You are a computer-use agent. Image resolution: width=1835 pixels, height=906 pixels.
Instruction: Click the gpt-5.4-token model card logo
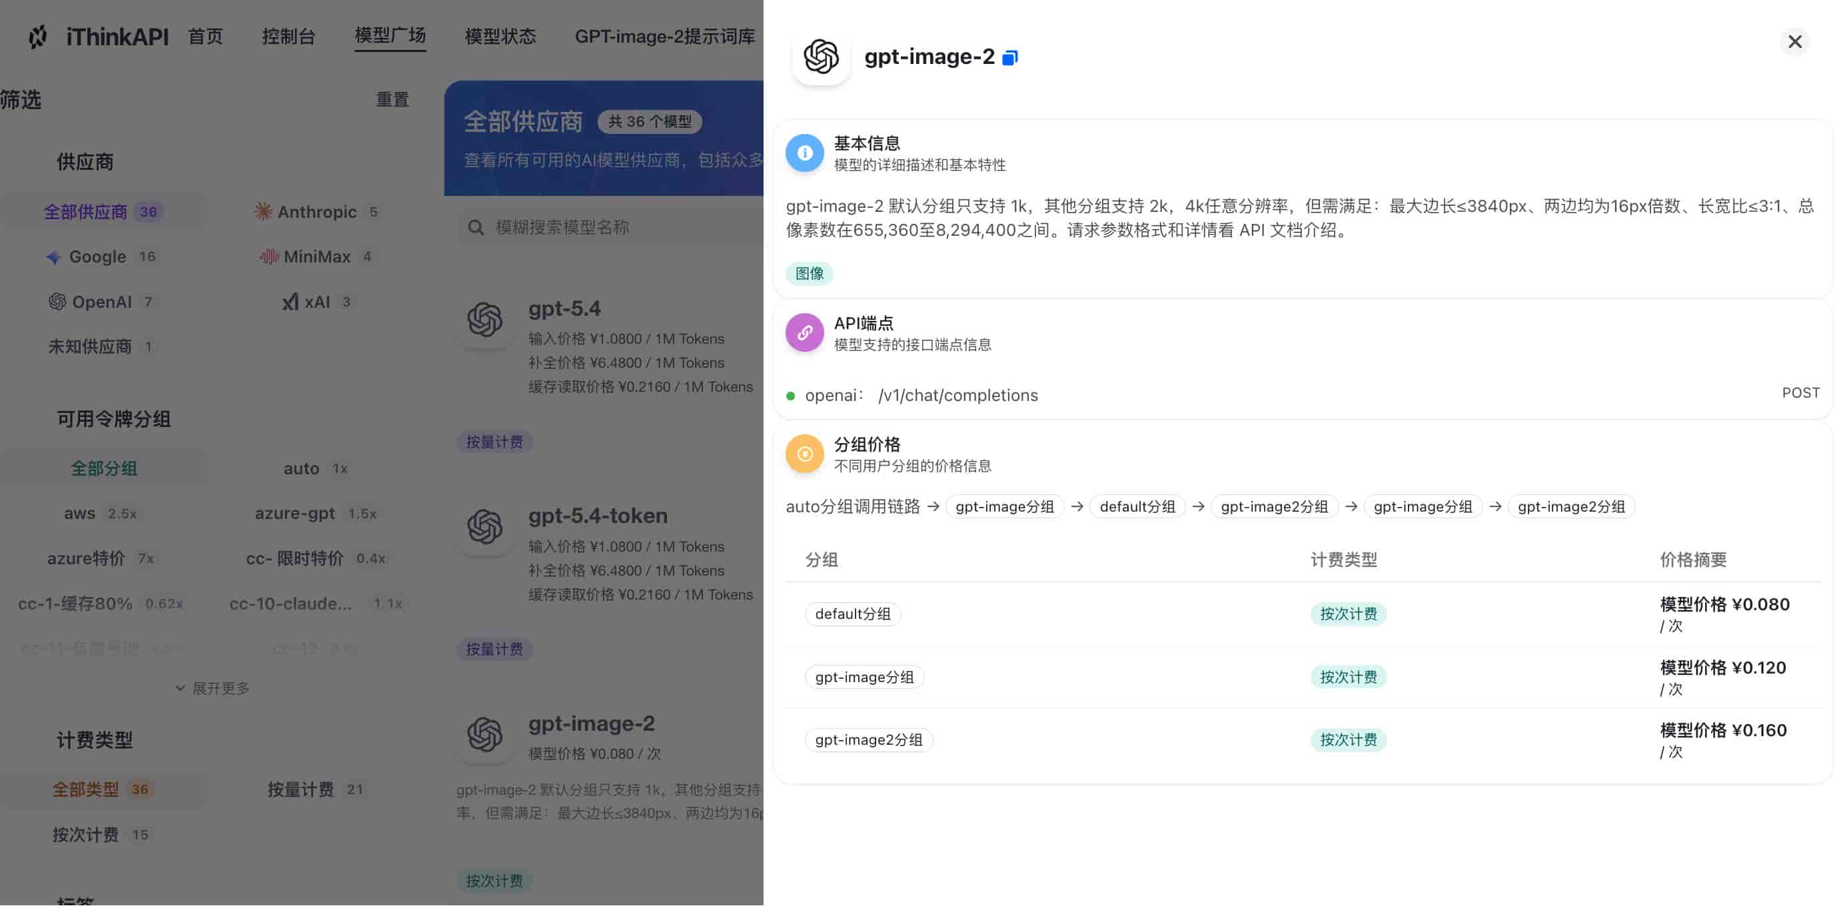485,527
